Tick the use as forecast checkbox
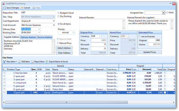The image size is (179, 111). click(x=140, y=36)
